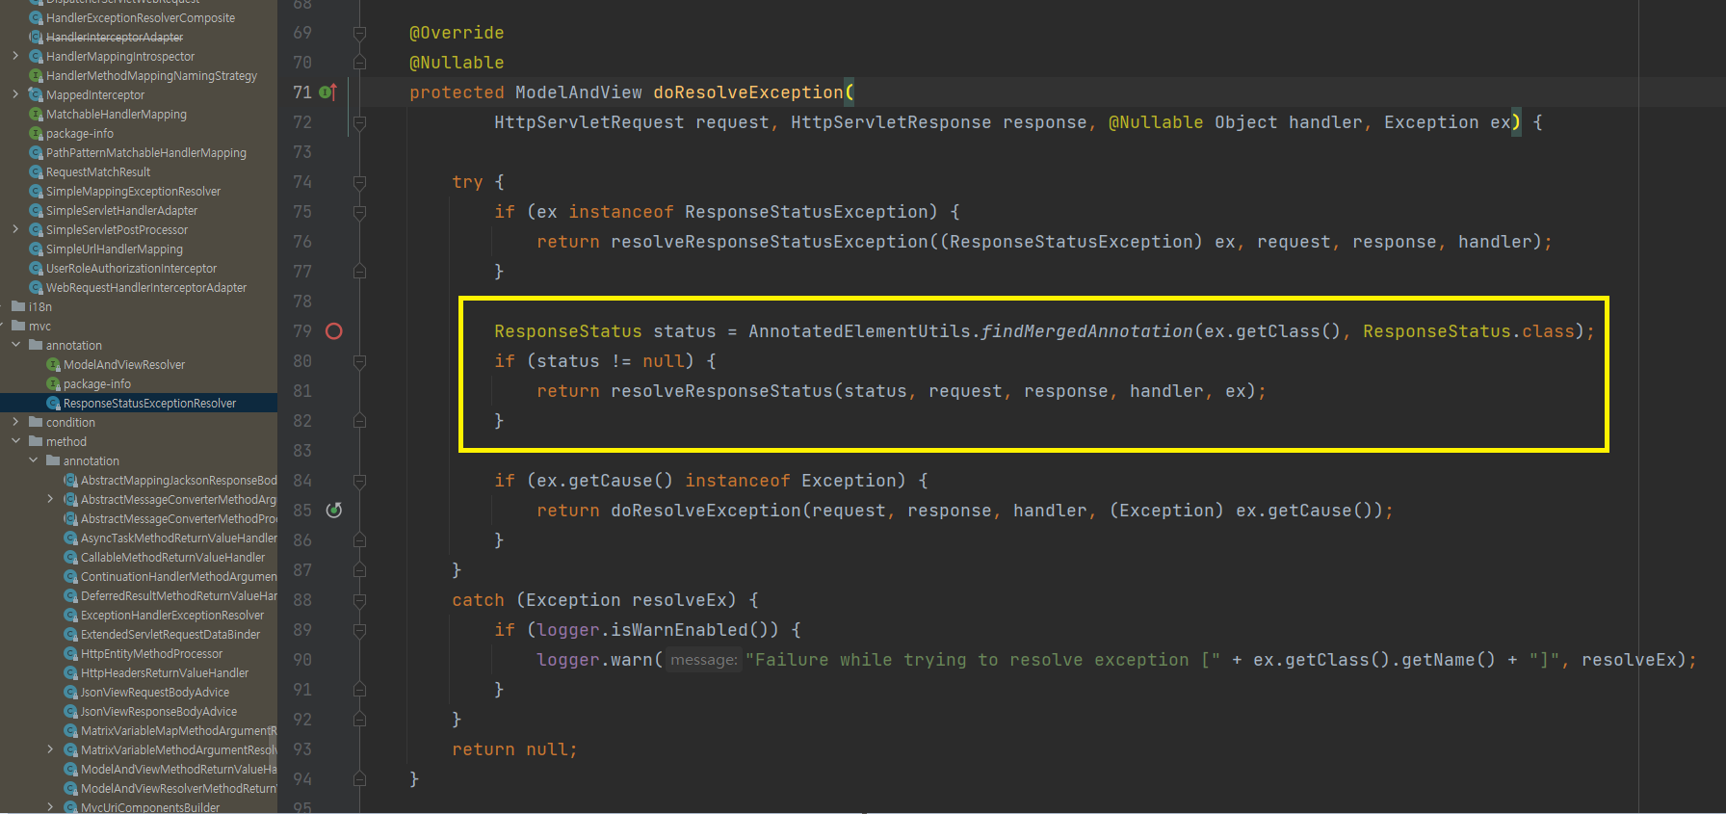The image size is (1726, 814).
Task: Expand the HandlerMappingIntrospector node
Action: pyautogui.click(x=15, y=56)
